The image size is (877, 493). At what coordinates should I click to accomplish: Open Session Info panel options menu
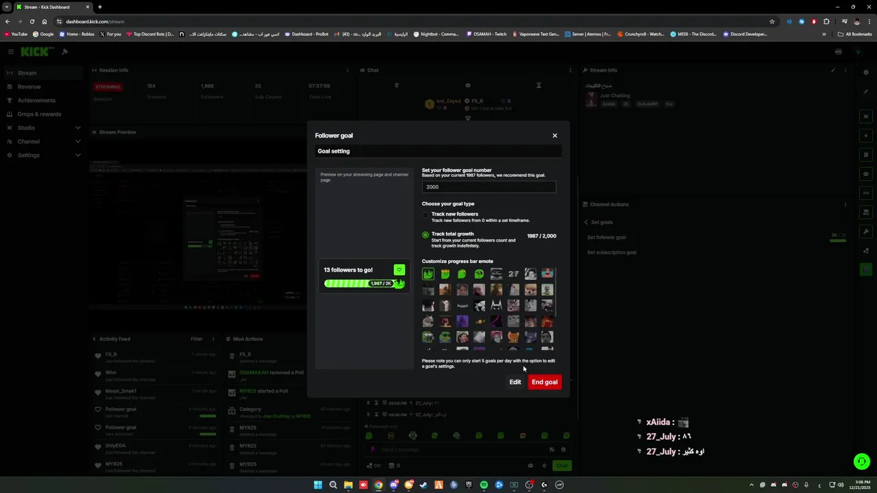[347, 70]
